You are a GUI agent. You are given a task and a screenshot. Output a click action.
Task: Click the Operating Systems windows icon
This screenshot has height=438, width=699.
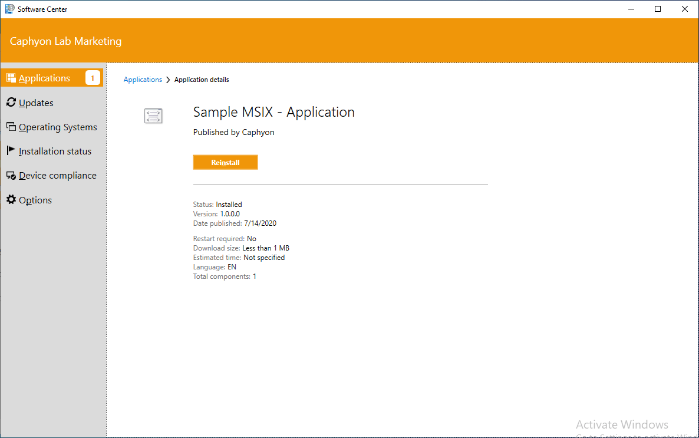pos(11,127)
